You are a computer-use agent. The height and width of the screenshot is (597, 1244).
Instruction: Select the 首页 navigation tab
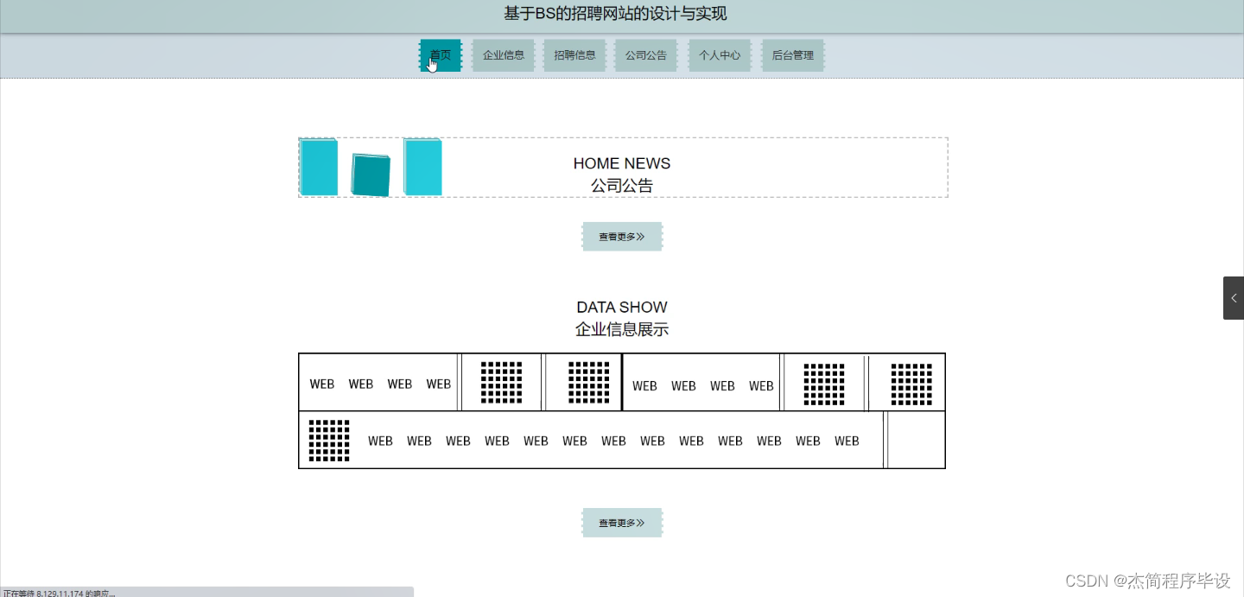click(441, 54)
